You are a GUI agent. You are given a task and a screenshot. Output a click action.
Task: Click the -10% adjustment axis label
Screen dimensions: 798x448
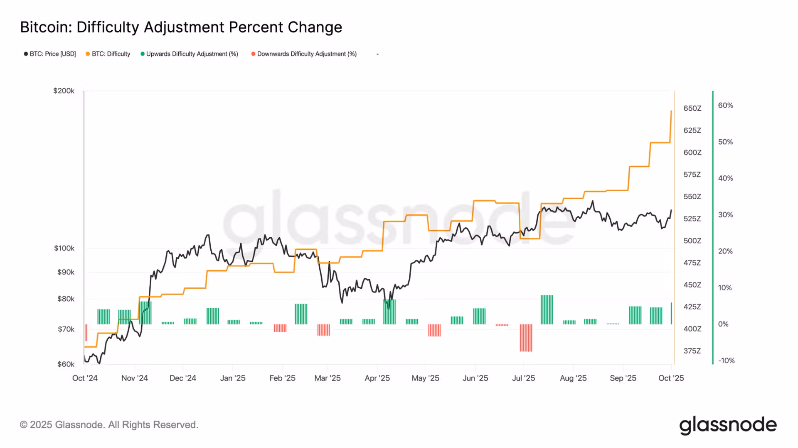pos(726,360)
